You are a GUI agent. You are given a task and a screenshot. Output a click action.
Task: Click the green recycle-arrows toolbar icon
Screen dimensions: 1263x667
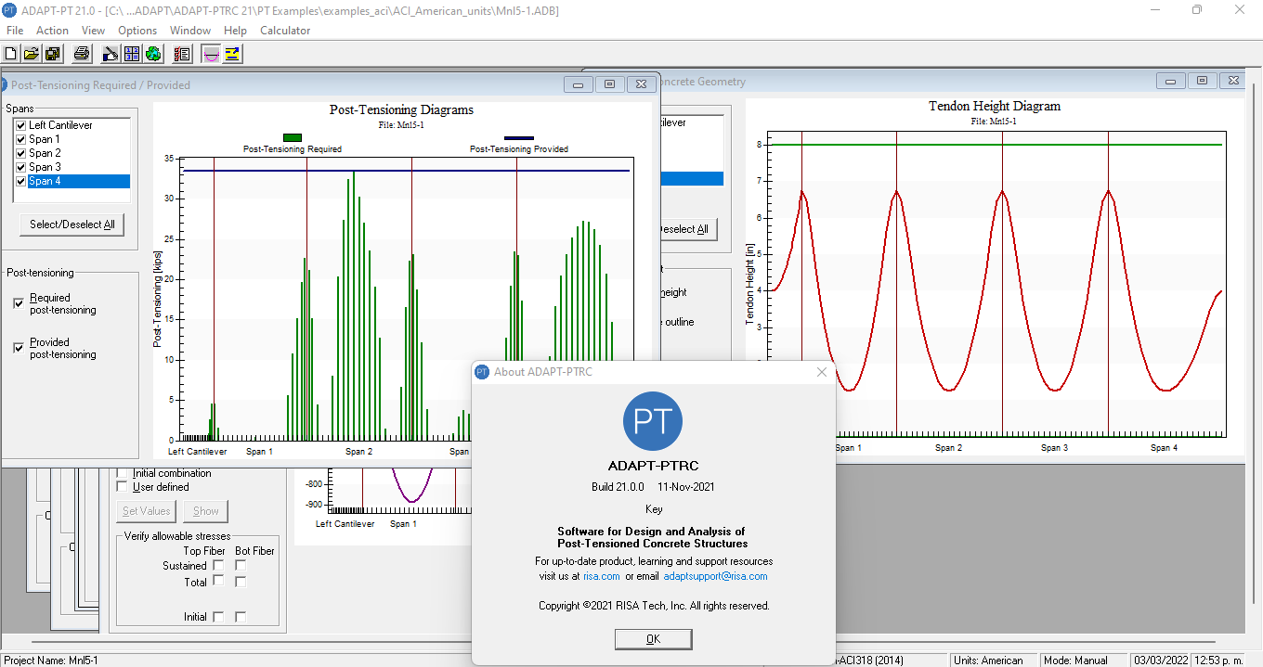click(153, 54)
